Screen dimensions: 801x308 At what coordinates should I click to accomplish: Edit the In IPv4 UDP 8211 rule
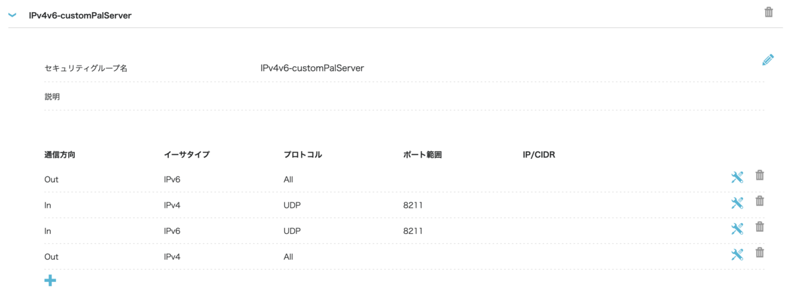tap(737, 203)
